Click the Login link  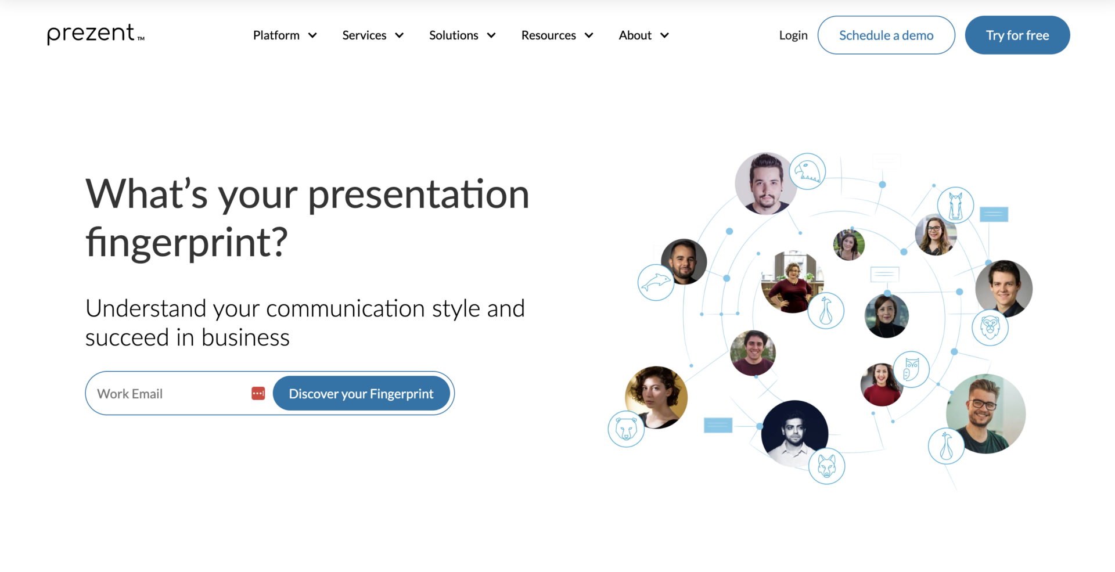pos(793,35)
